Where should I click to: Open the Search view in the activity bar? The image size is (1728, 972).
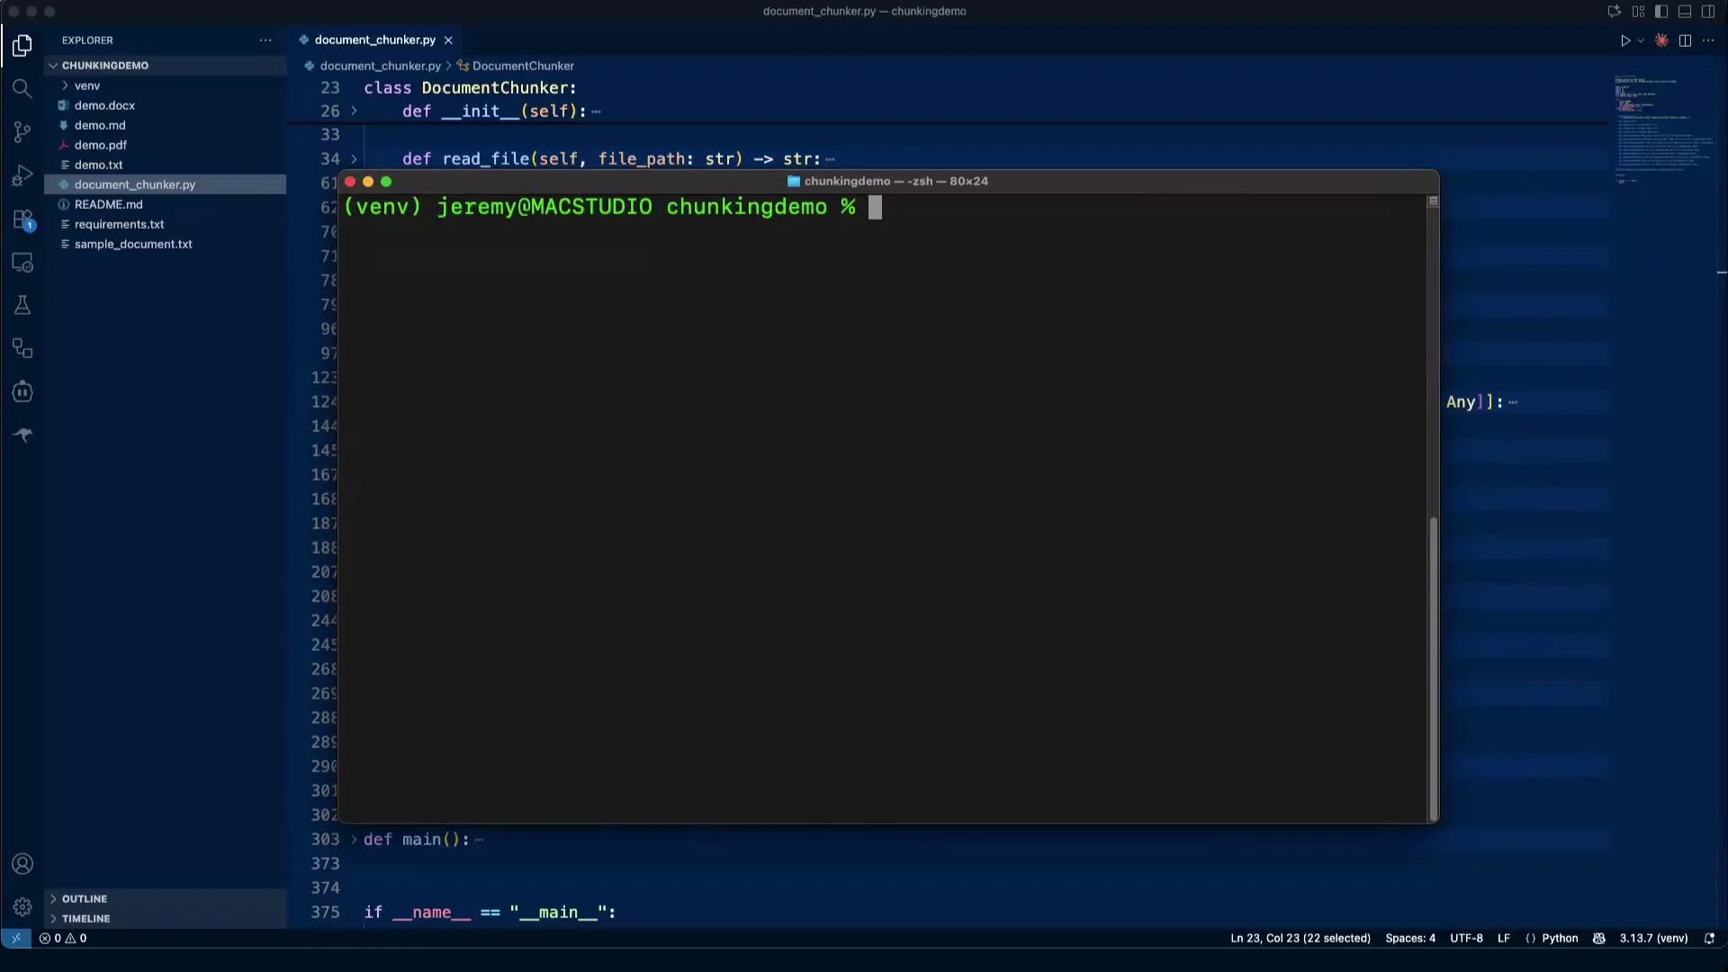pos(22,88)
